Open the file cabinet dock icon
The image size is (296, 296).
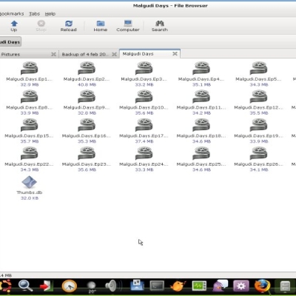coord(285,286)
